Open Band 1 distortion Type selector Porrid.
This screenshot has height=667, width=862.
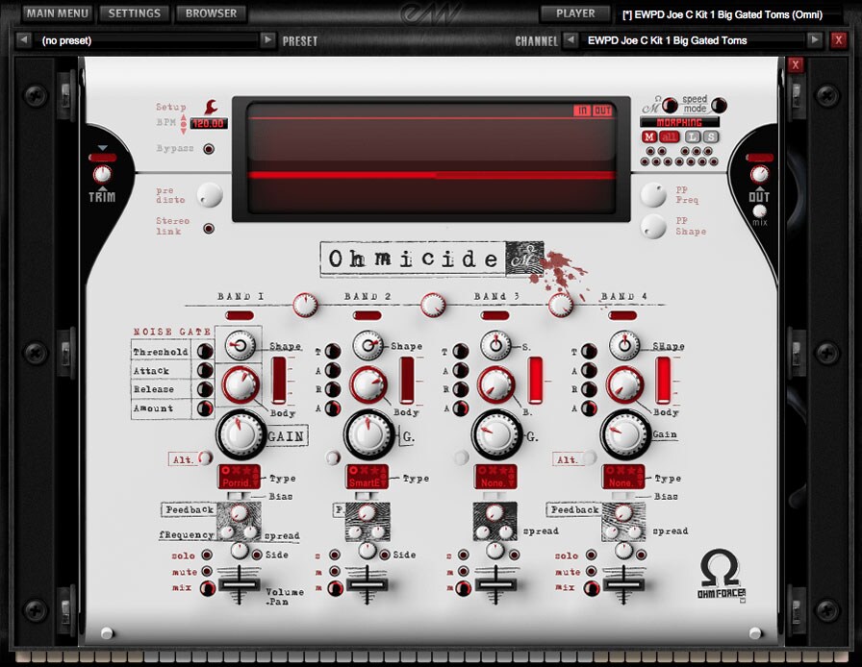click(x=240, y=477)
